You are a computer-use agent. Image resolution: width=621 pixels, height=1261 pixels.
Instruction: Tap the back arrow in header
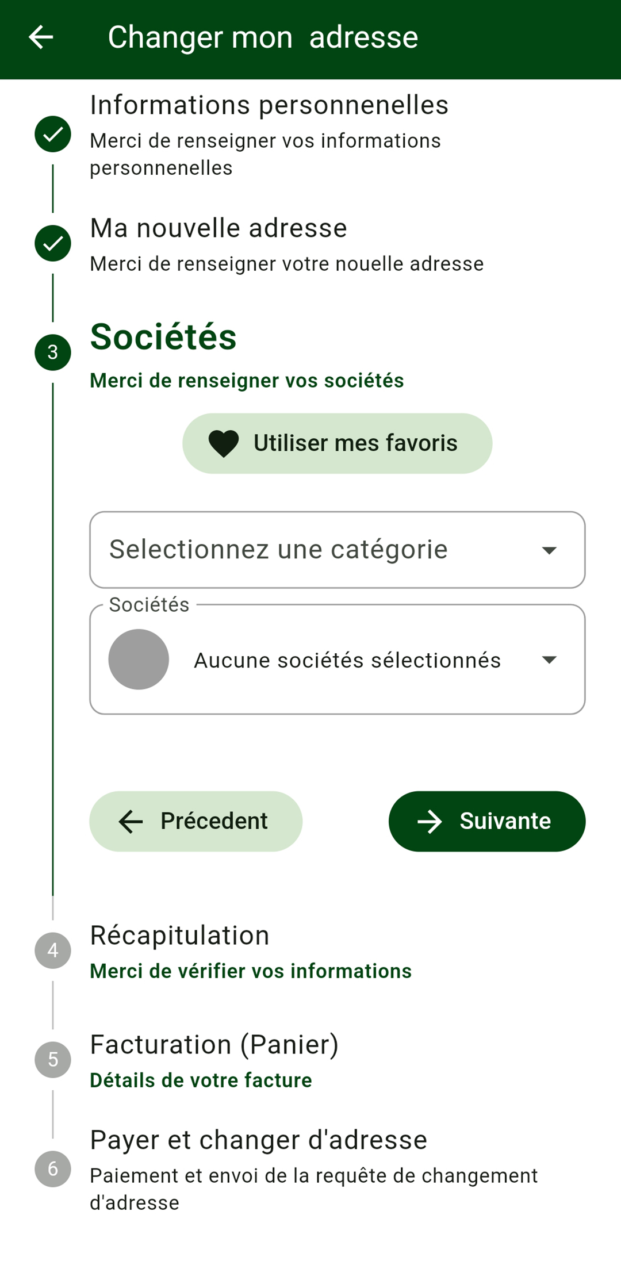click(41, 37)
